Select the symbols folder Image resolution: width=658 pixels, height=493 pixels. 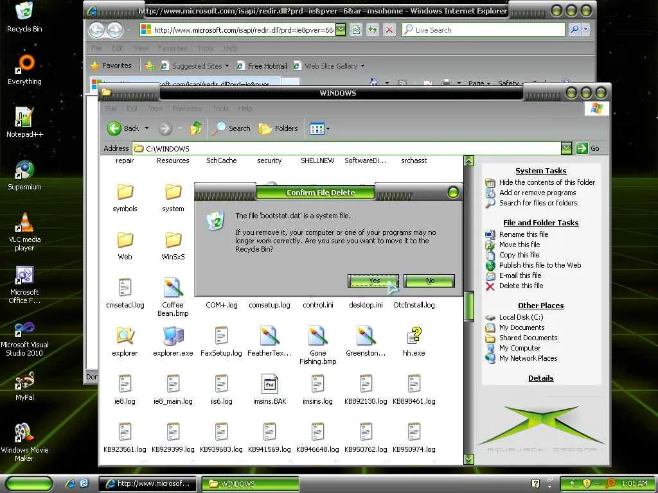pos(125,198)
